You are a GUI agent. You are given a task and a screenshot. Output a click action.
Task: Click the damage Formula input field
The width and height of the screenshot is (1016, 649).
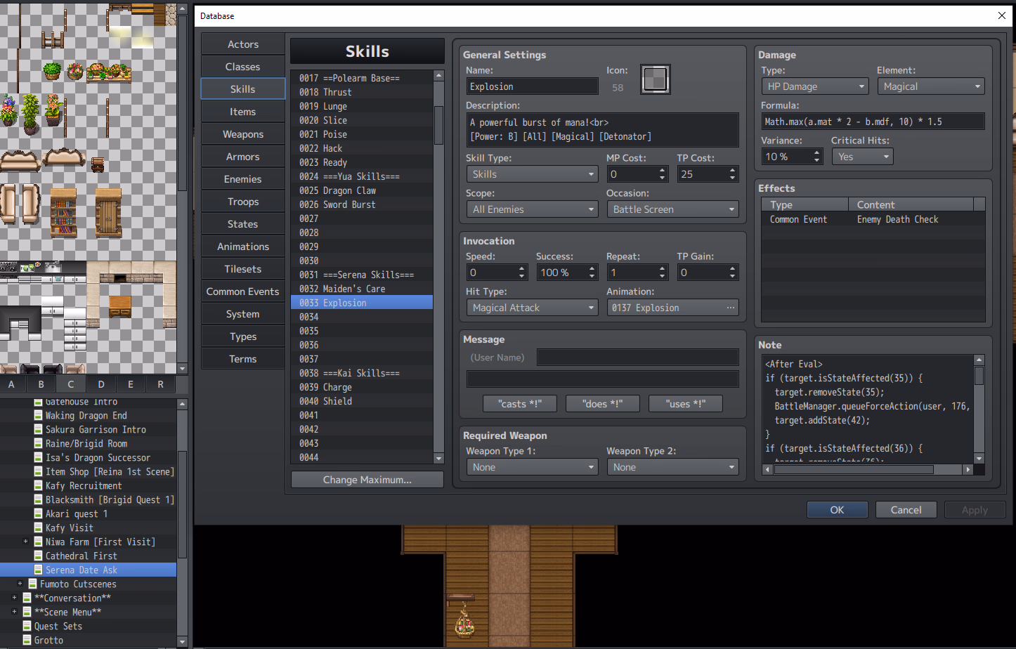click(872, 122)
